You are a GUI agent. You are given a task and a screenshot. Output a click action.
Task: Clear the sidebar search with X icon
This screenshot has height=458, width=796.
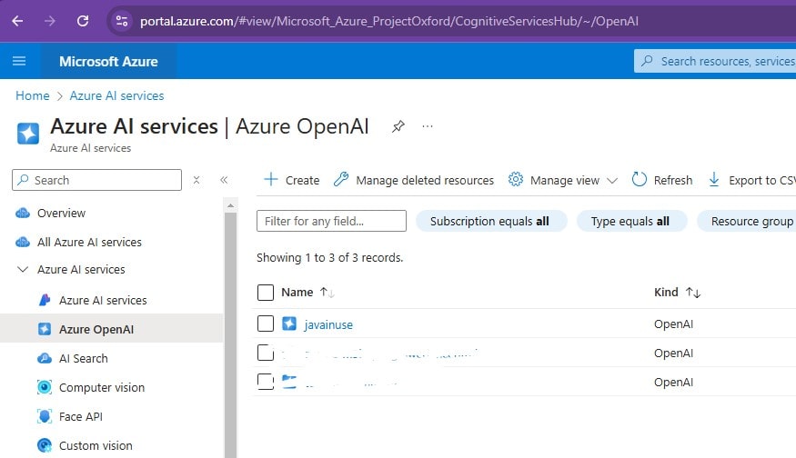point(196,180)
